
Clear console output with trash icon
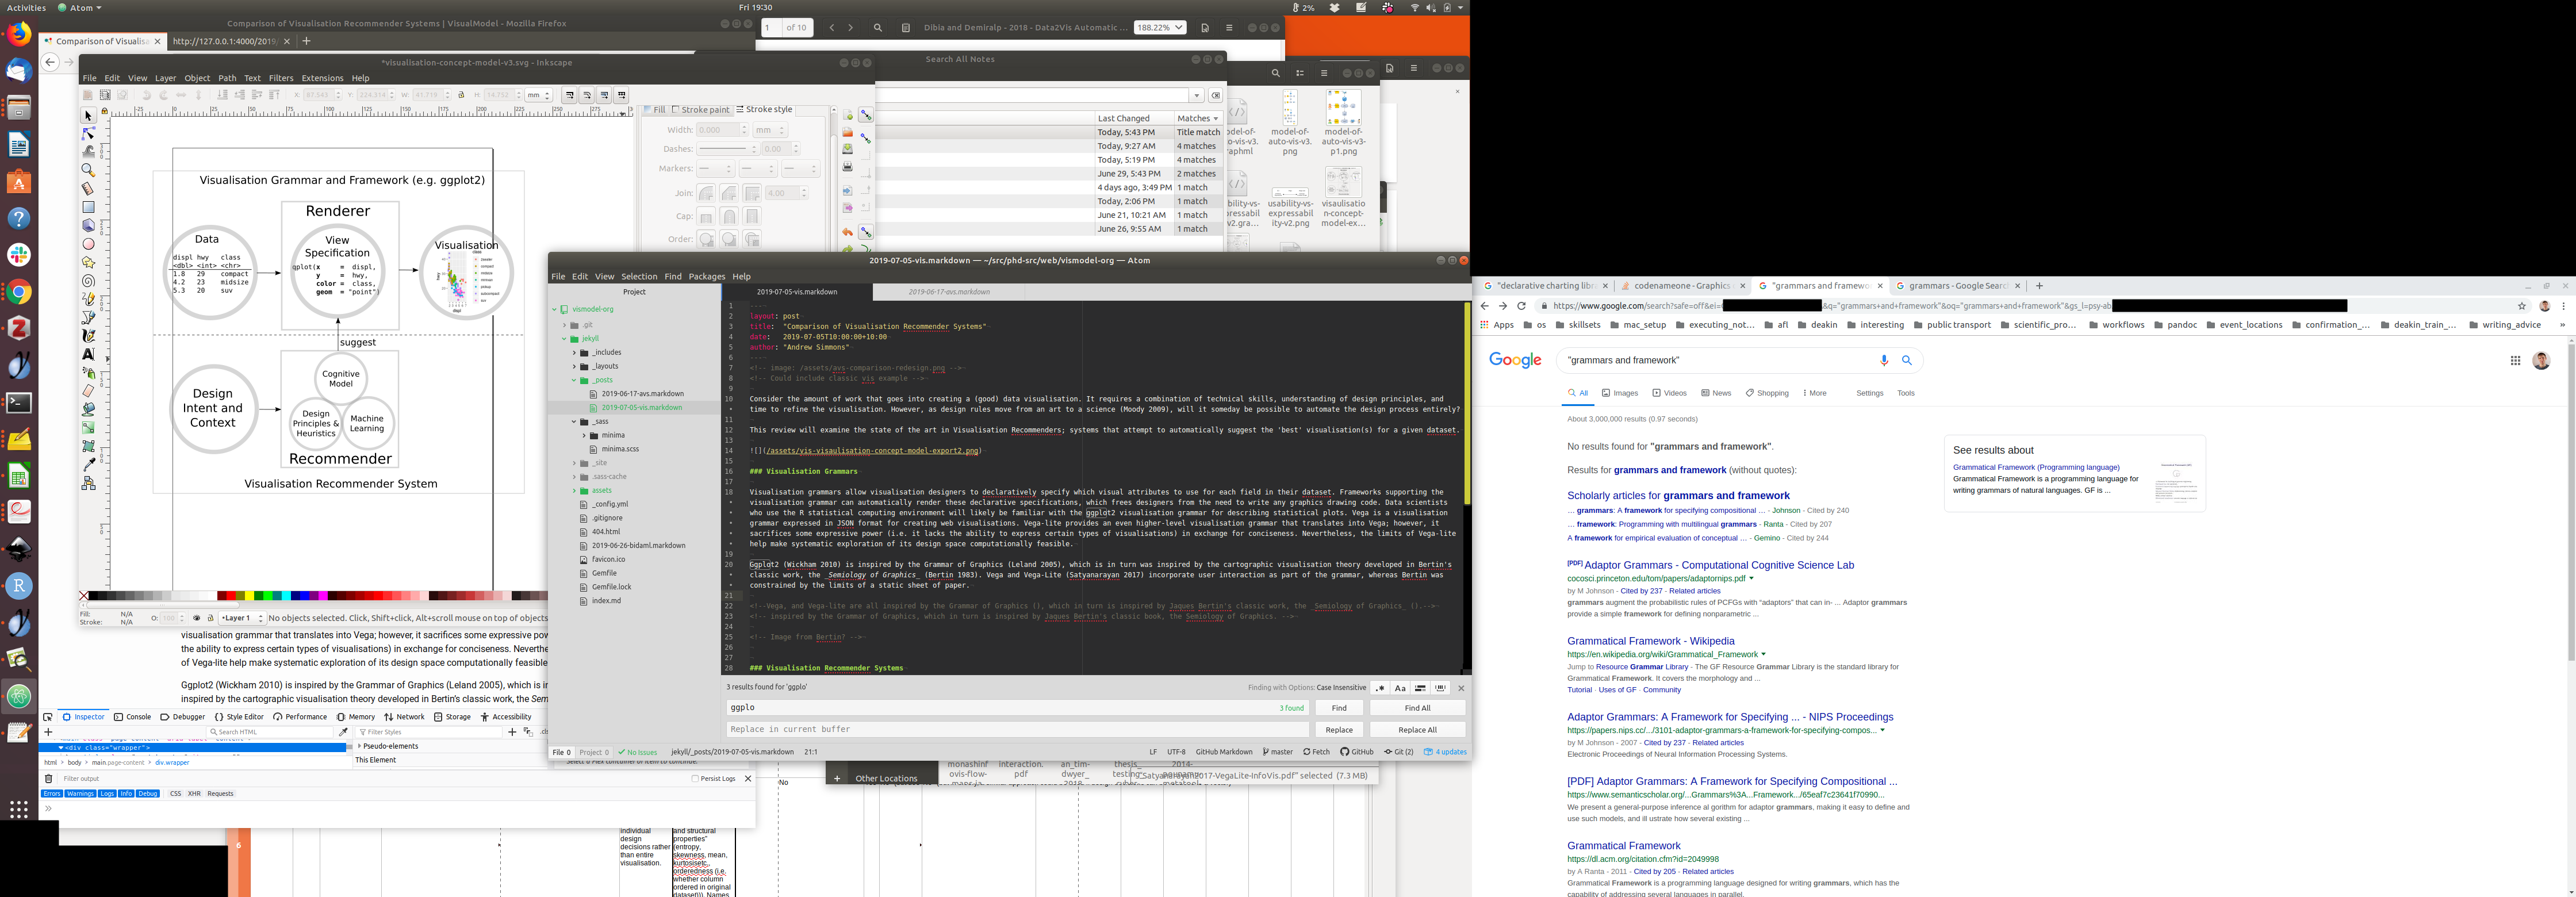[x=48, y=779]
